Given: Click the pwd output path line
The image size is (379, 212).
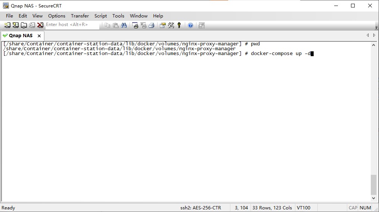Looking at the screenshot, I should coord(119,49).
